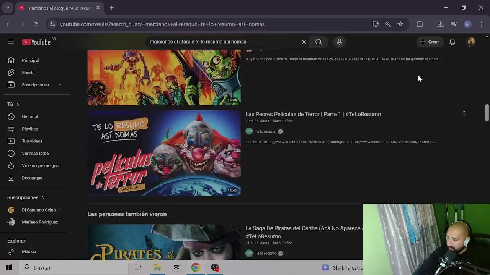Click the page vertical scrollbar thumb

[487, 113]
